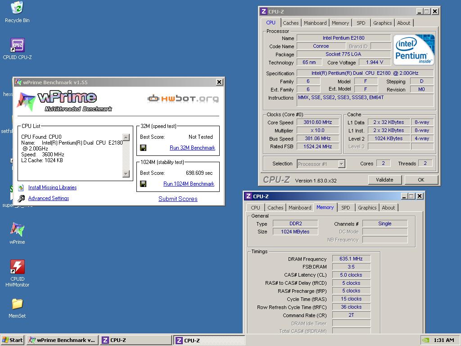Click the Install Missing Libraries icon
The image size is (461, 346).
21,187
